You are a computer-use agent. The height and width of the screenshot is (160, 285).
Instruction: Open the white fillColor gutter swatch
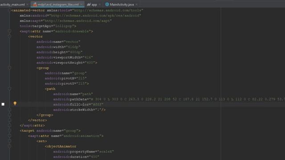click(3, 104)
